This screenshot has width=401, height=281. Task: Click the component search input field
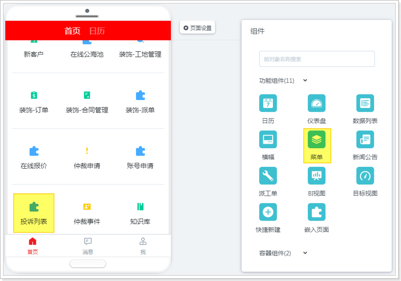point(317,59)
